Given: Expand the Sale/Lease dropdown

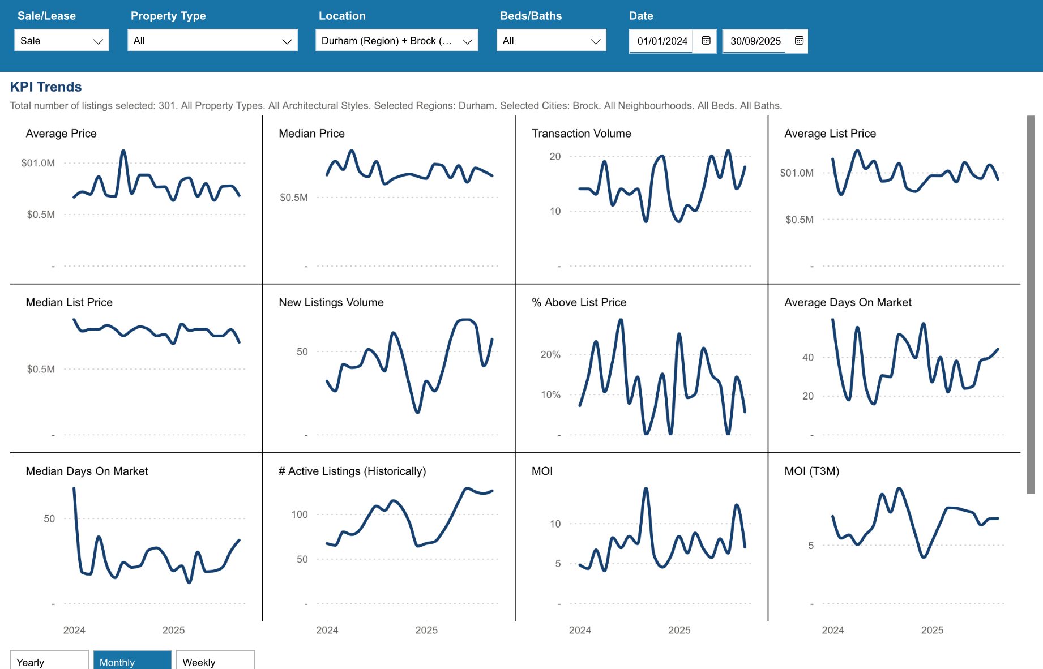Looking at the screenshot, I should tap(61, 41).
